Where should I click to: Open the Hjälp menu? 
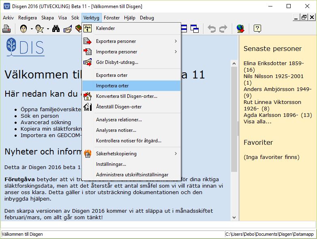click(130, 18)
